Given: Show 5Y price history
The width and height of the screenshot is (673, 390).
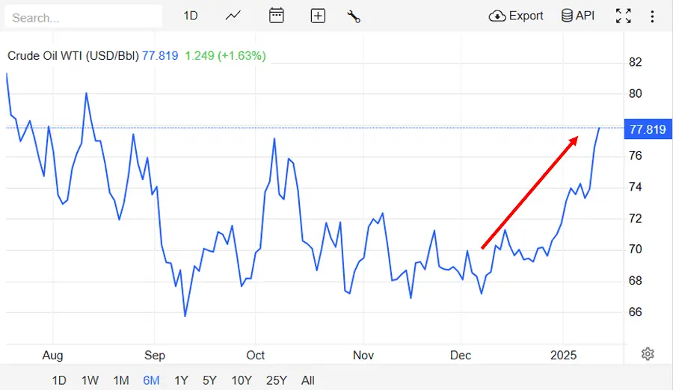Looking at the screenshot, I should [x=210, y=380].
